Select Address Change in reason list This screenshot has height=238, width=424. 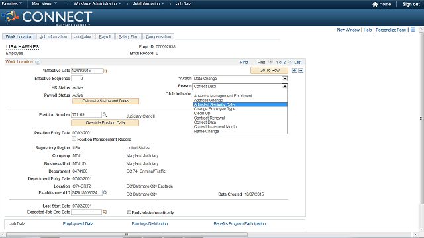(x=240, y=100)
